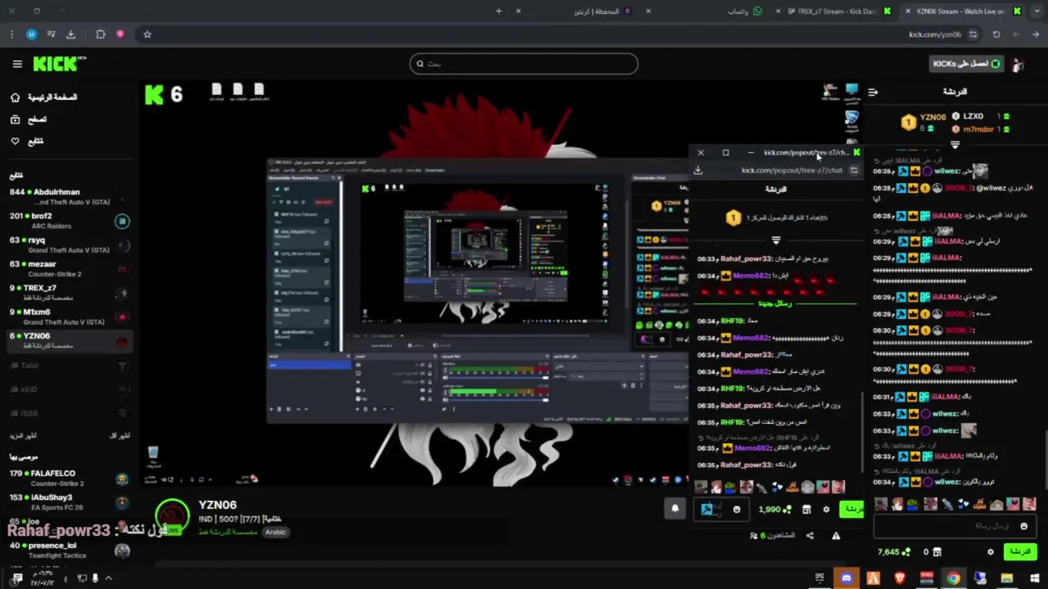Open Epic Games launcher from taskbar
Screen dimensions: 1048x589
coord(820,578)
